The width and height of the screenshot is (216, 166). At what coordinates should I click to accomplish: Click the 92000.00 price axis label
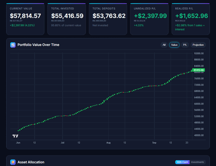(199, 53)
